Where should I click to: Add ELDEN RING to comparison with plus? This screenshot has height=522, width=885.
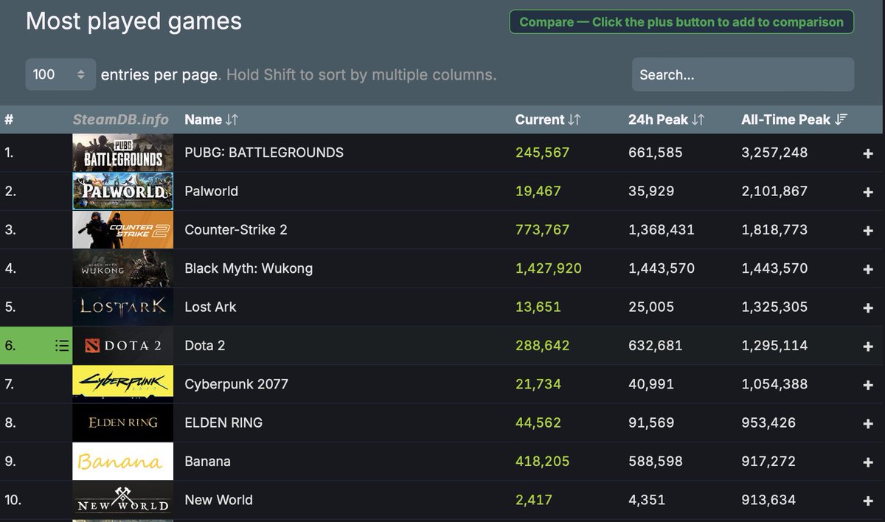(x=868, y=423)
